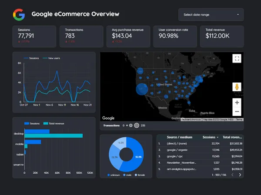This screenshot has width=261, height=195.
Task: Sort by Sessions column arrow
Action: [217, 137]
